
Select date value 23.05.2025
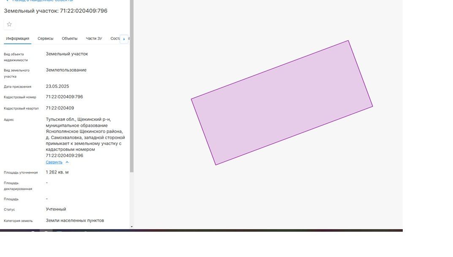[x=57, y=86]
